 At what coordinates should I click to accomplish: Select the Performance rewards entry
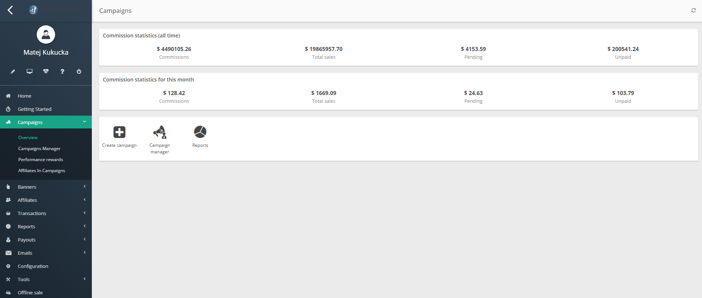click(40, 159)
